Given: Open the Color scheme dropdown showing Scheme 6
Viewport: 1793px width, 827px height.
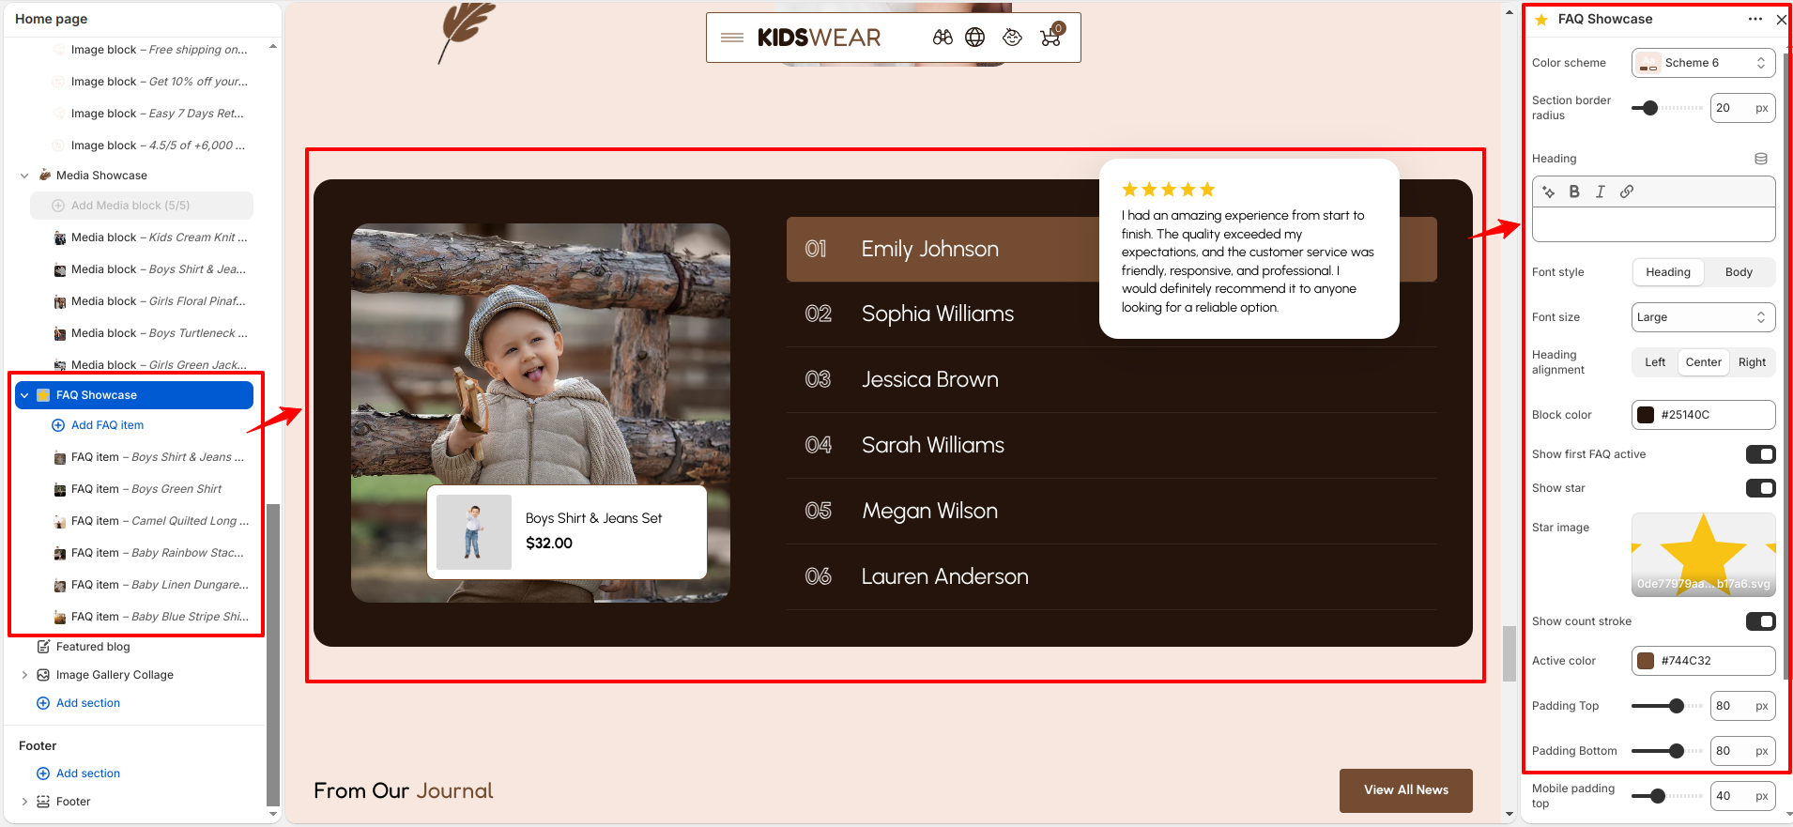Looking at the screenshot, I should 1703,63.
